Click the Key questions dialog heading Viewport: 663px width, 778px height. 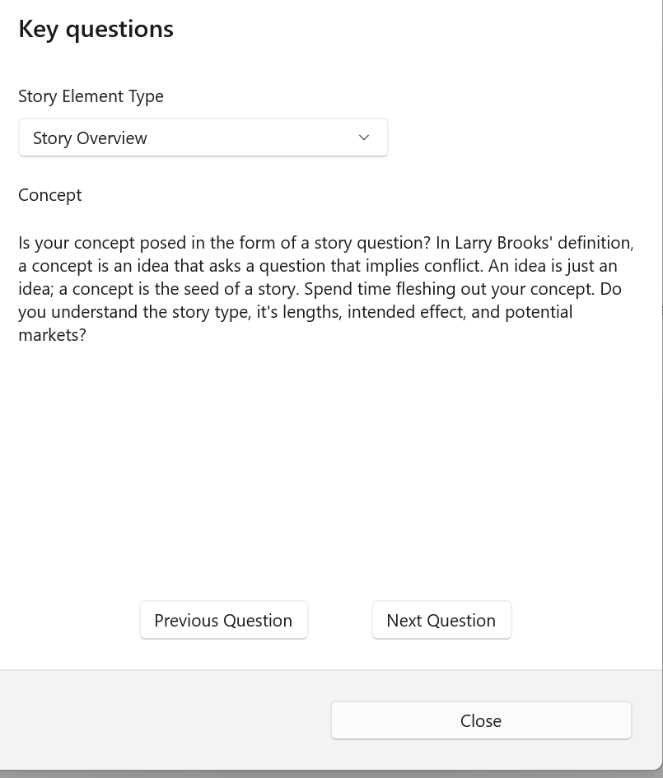point(96,29)
